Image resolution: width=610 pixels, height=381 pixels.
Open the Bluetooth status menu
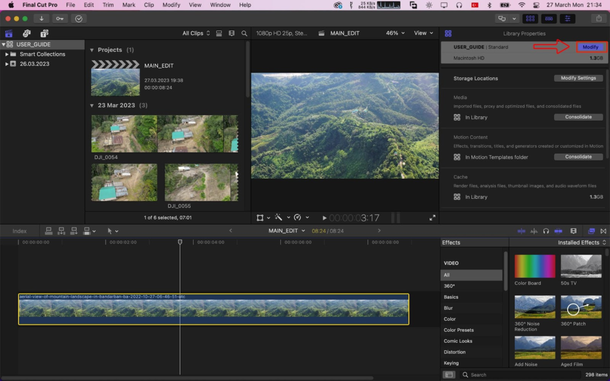(x=490, y=5)
